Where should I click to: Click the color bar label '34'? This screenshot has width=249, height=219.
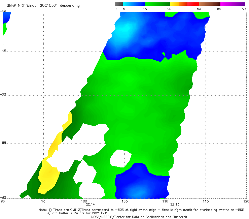click(x=169, y=9)
